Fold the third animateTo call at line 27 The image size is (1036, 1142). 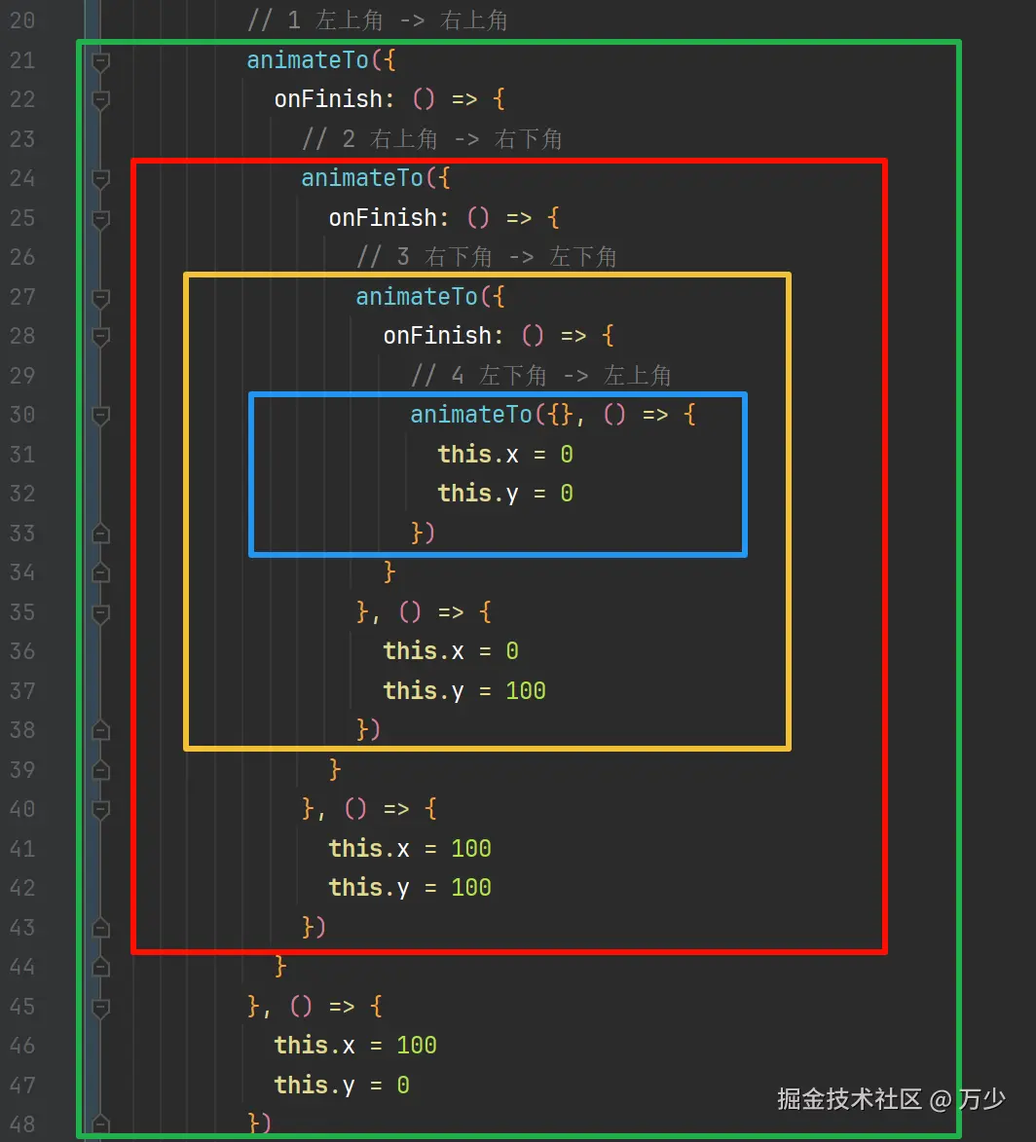point(100,296)
